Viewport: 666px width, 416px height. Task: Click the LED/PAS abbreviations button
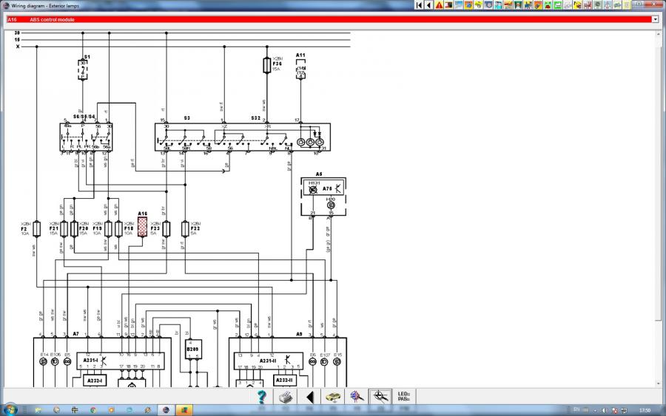point(404,397)
